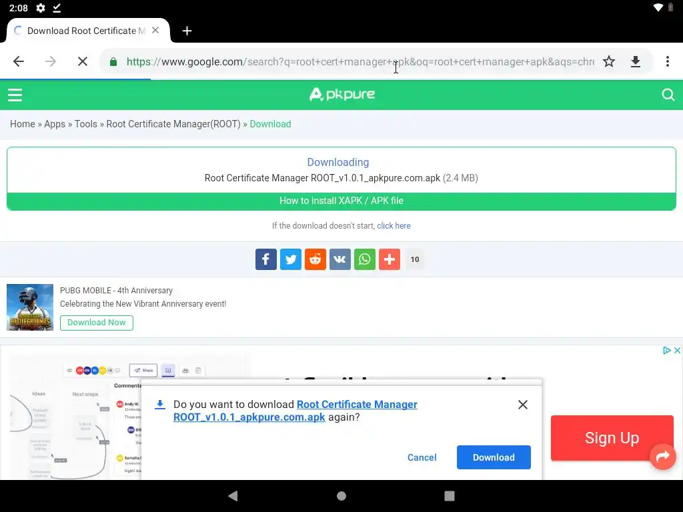Screen dimensions: 683x512
Task: Go to Tools breadcrumb
Action: tap(86, 124)
